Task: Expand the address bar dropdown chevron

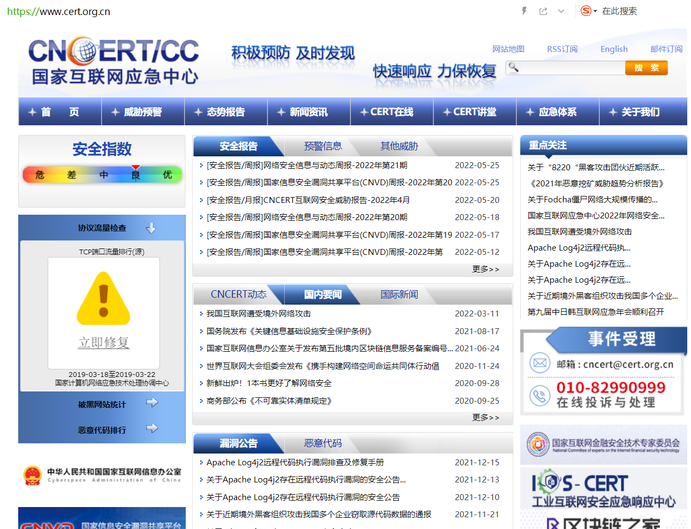Action: tap(561, 11)
